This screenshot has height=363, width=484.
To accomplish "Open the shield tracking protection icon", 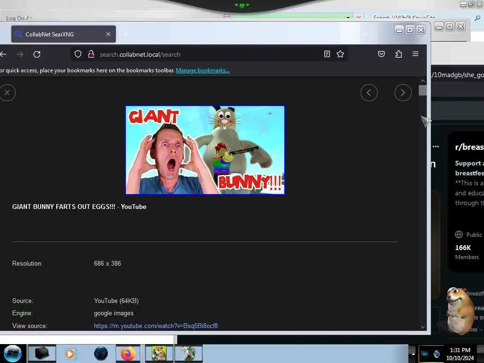I will click(x=78, y=54).
